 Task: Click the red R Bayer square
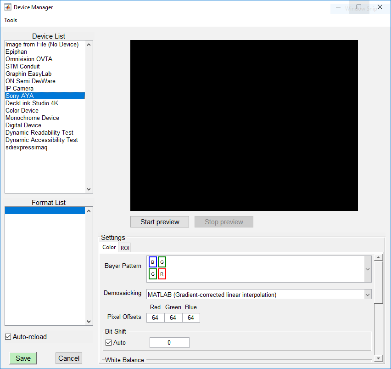[162, 274]
